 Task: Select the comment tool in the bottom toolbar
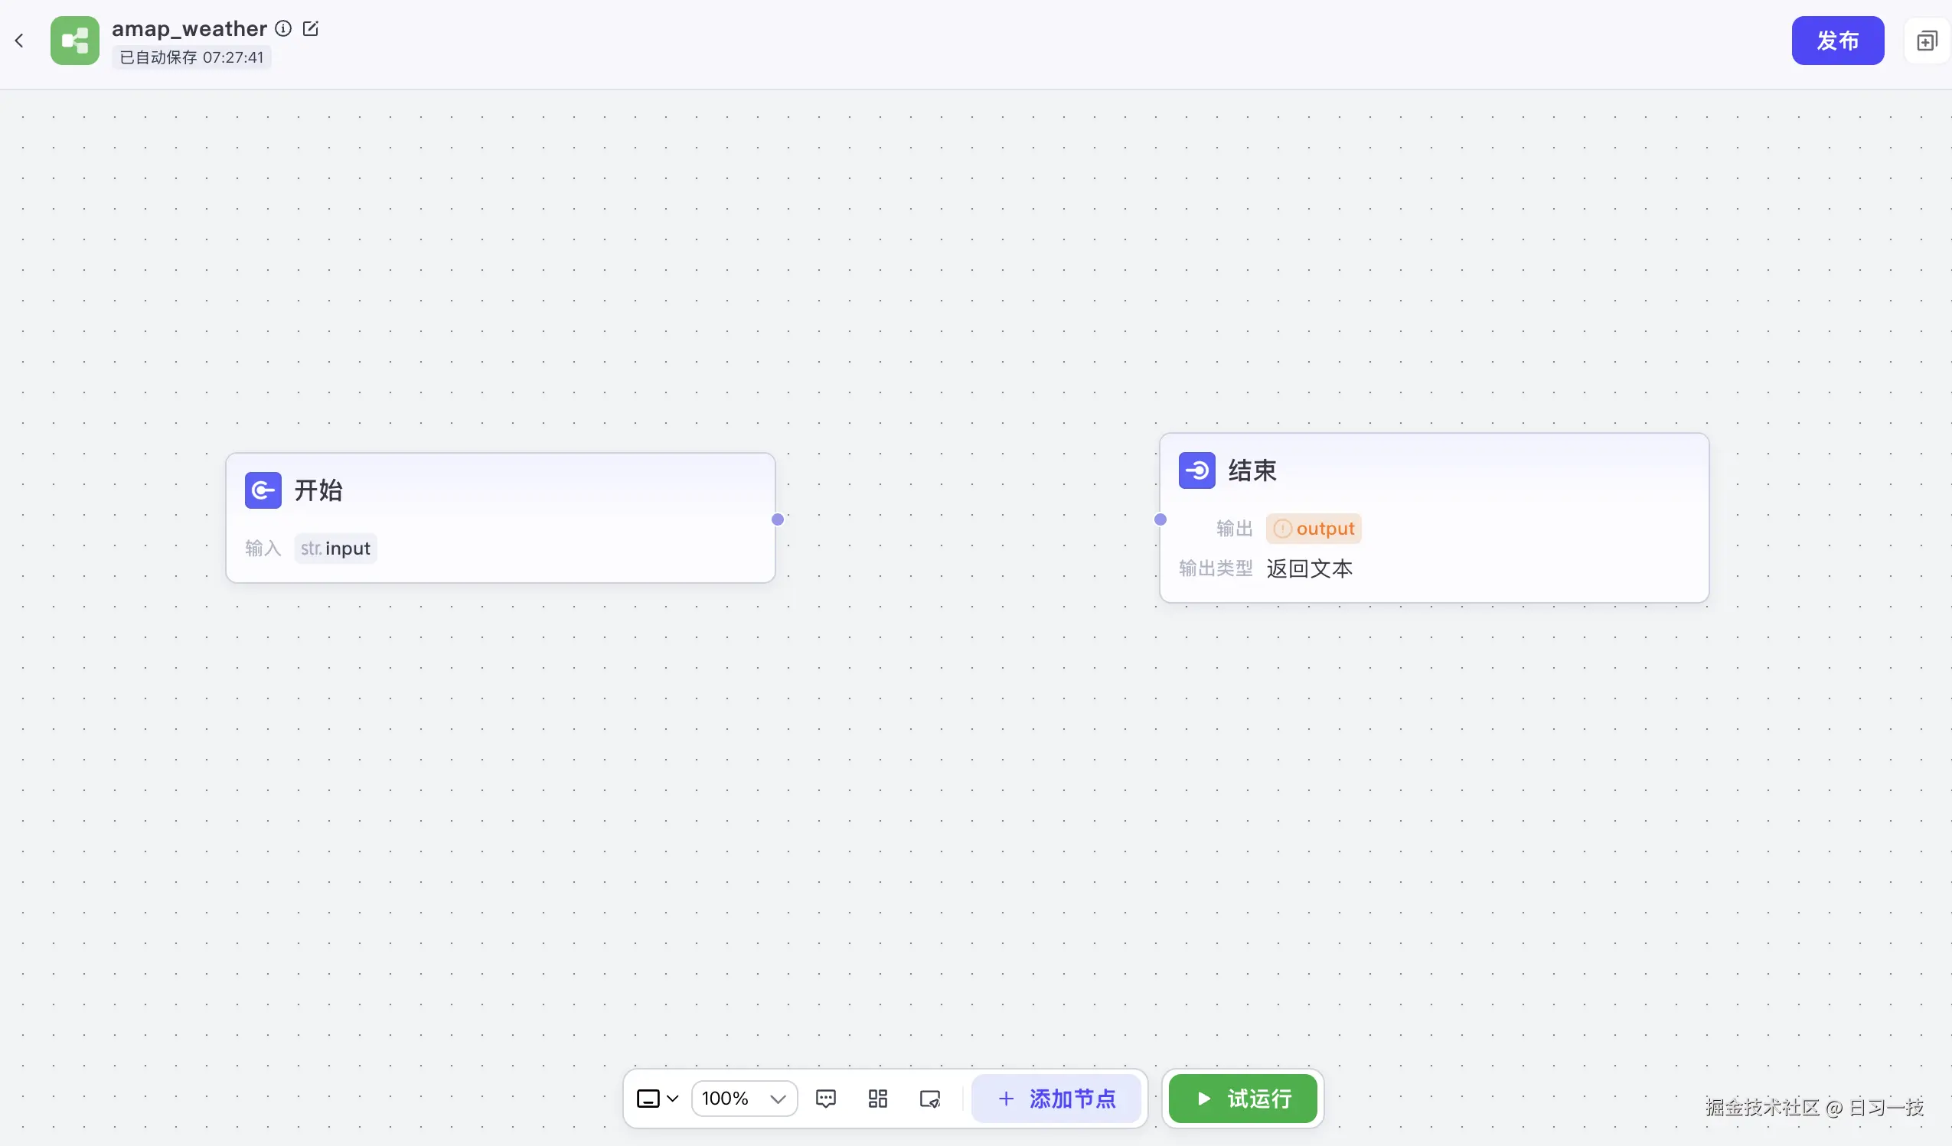[826, 1098]
